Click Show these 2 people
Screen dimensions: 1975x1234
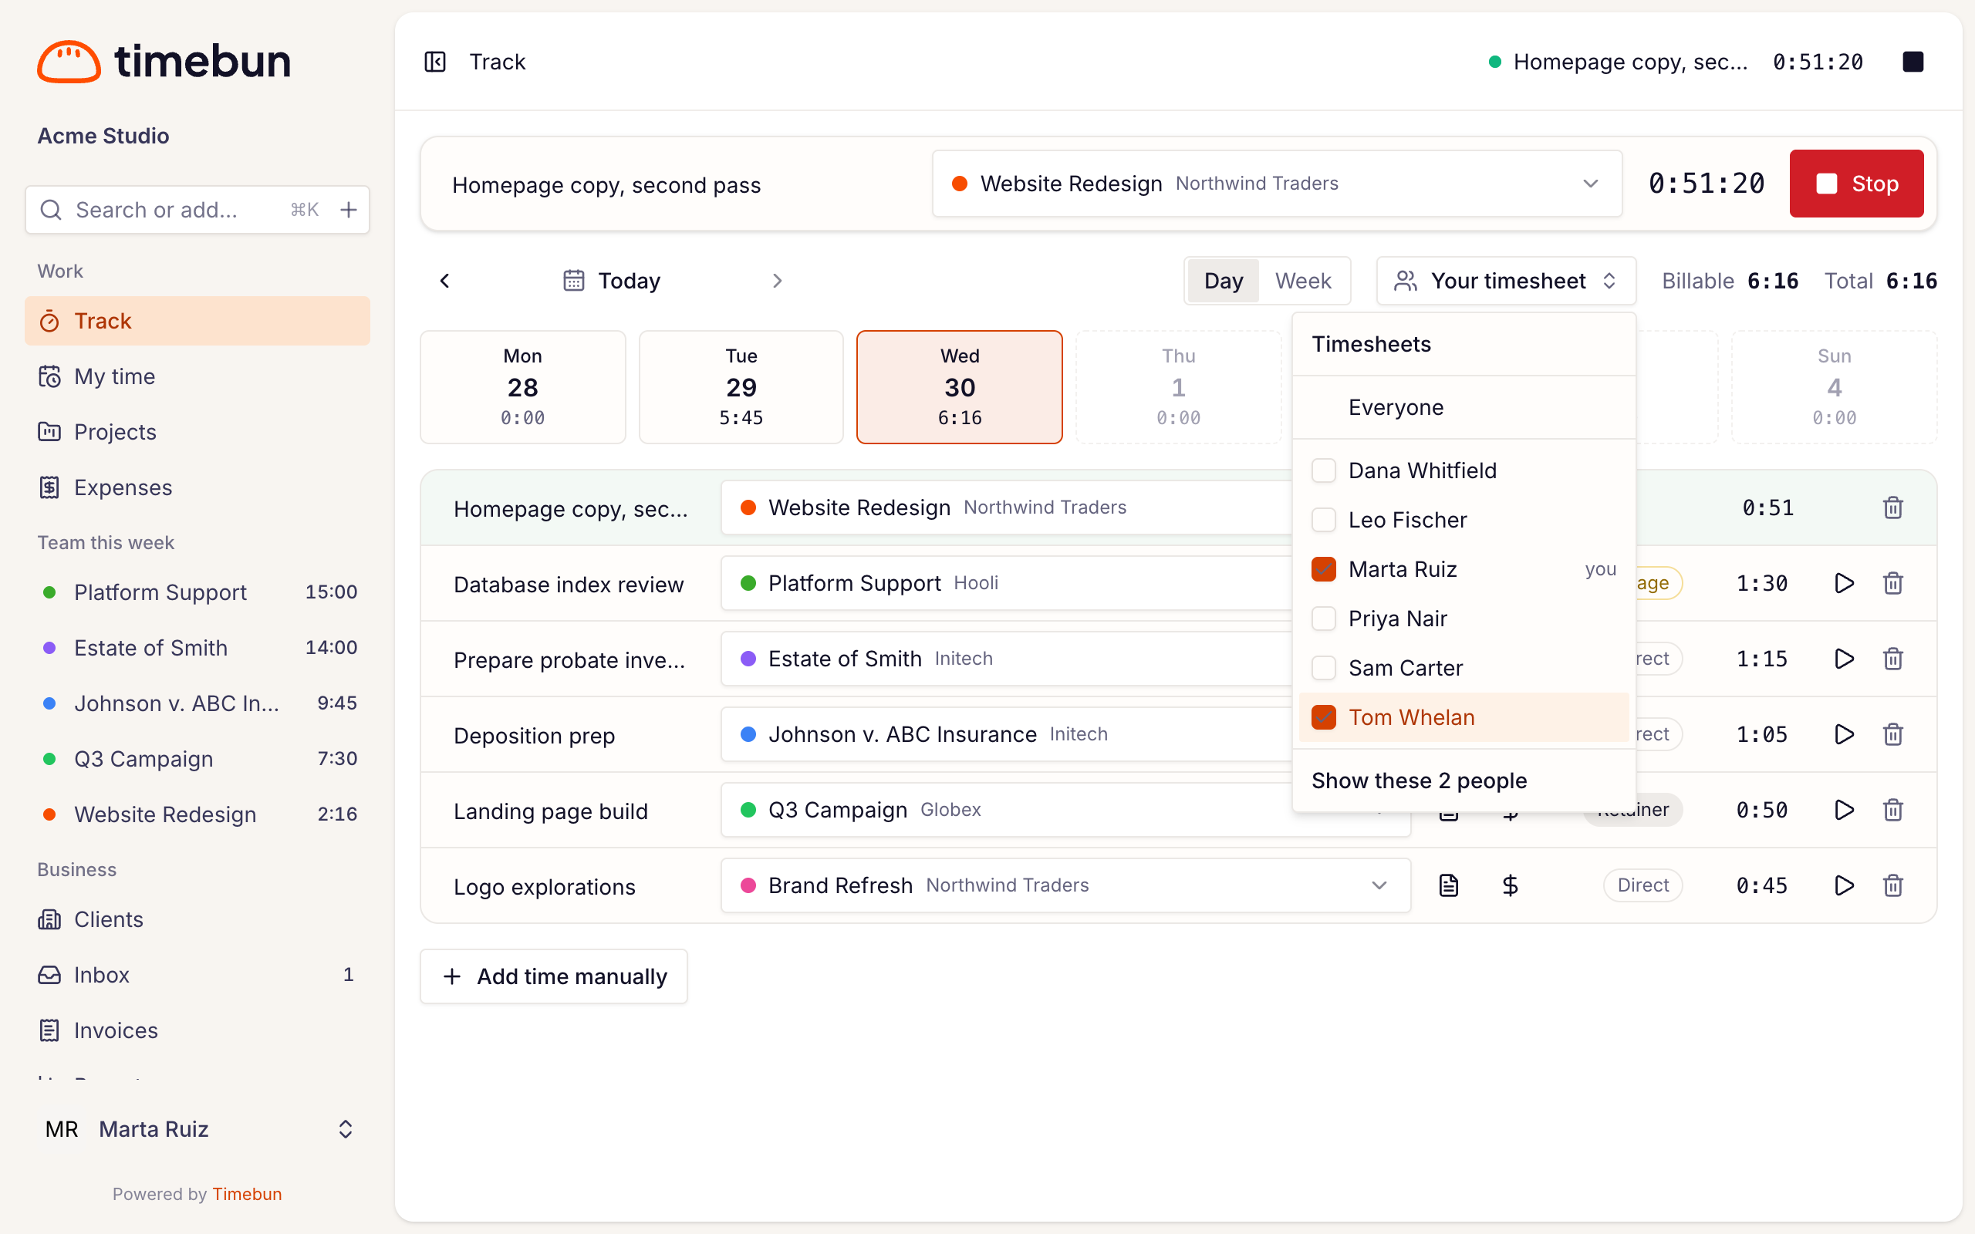[x=1464, y=781]
